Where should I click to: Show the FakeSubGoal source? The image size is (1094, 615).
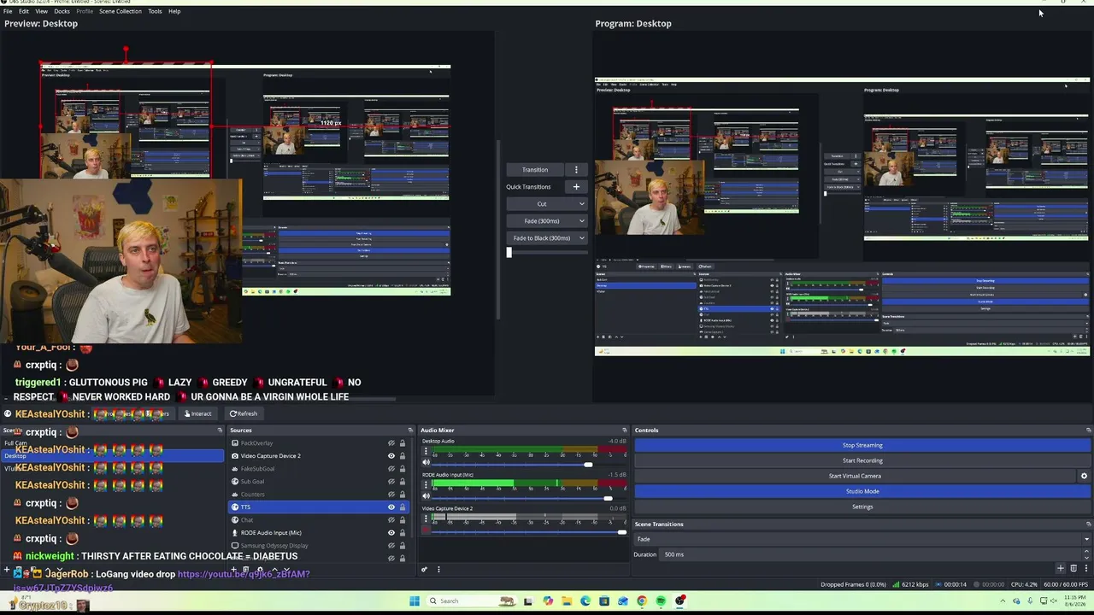click(x=391, y=469)
